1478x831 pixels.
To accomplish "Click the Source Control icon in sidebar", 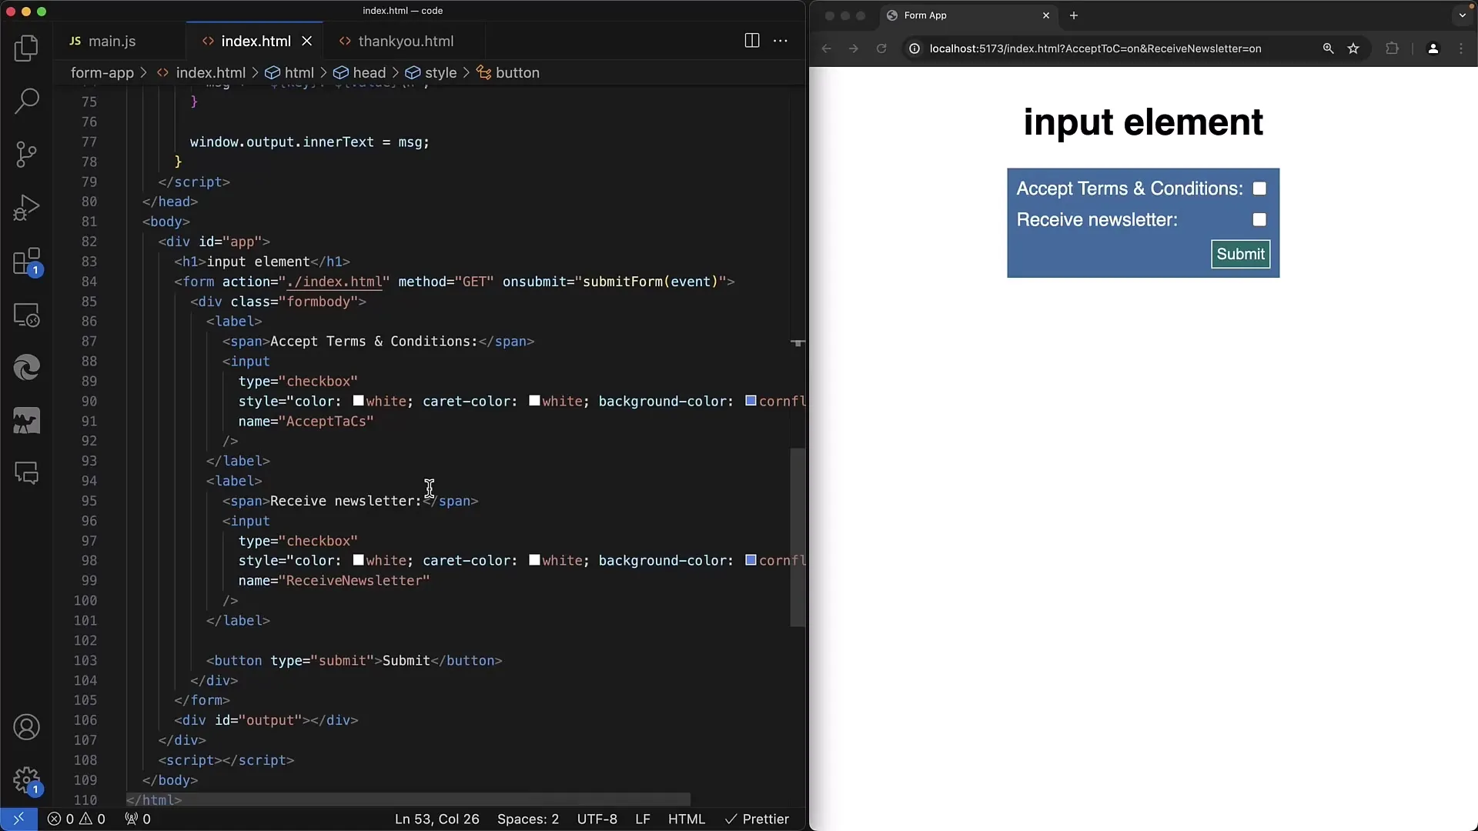I will point(28,154).
